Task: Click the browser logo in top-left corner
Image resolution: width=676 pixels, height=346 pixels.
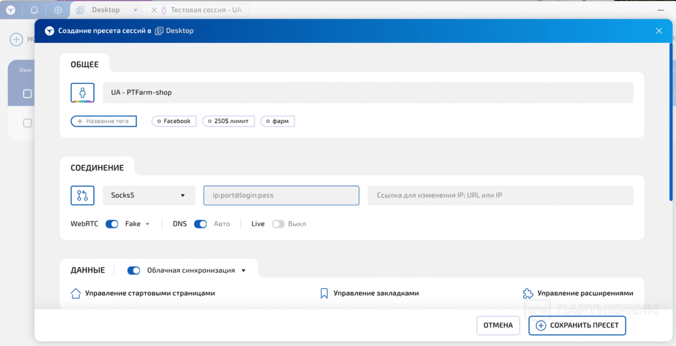Action: coord(11,10)
